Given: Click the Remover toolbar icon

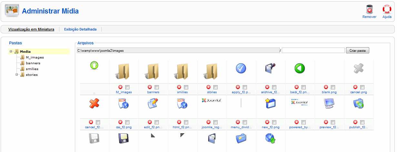Looking at the screenshot, I should [369, 9].
